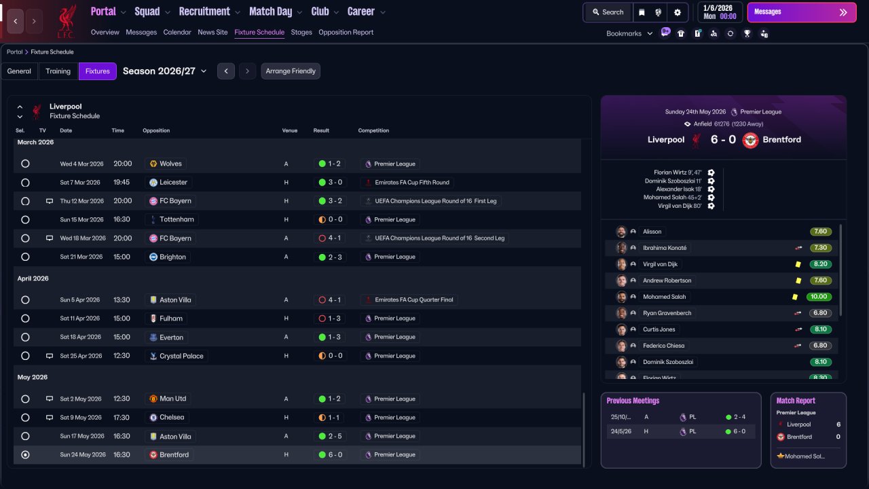869x489 pixels.
Task: Open the Calendar sub-menu item
Action: click(x=177, y=32)
